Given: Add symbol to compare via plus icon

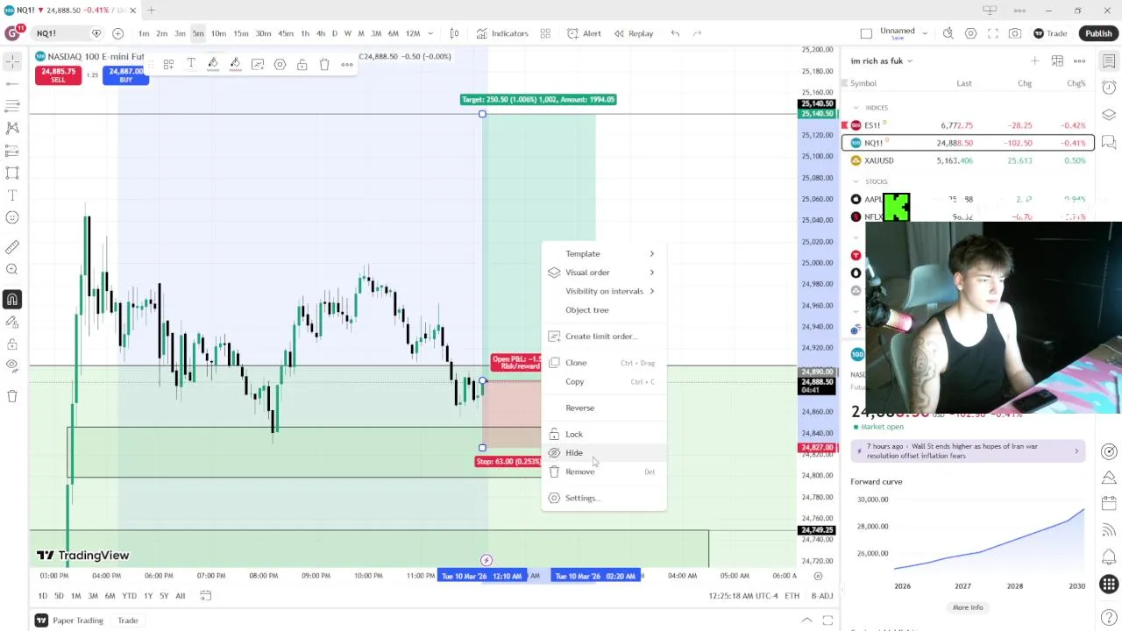Looking at the screenshot, I should pos(117,33).
